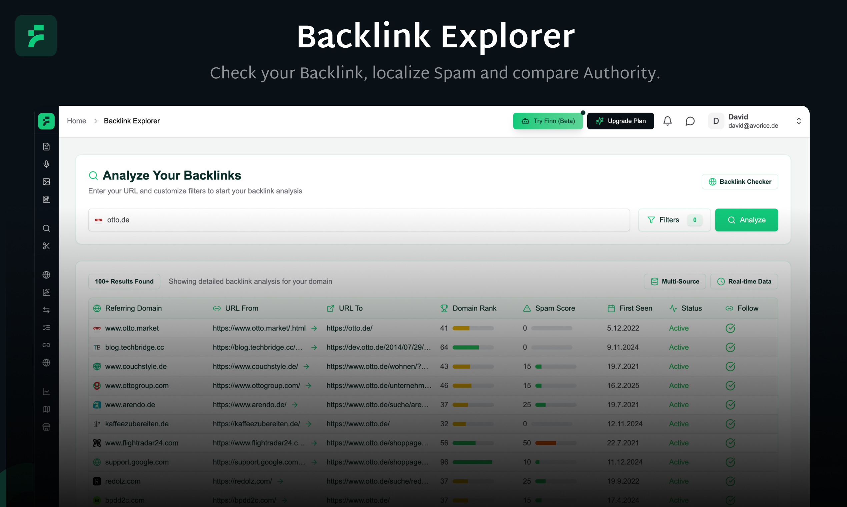Click arrow next to arendo.de URL From
Screen dimensions: 847x507
(x=295, y=405)
